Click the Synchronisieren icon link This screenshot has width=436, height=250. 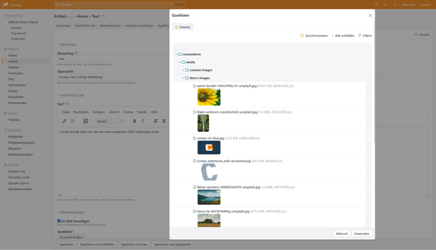(x=314, y=35)
